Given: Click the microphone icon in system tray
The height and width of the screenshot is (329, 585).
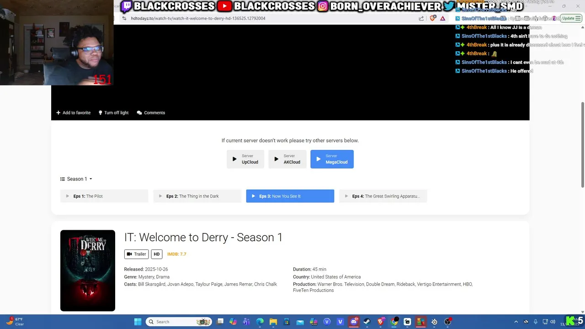Looking at the screenshot, I should tap(535, 322).
